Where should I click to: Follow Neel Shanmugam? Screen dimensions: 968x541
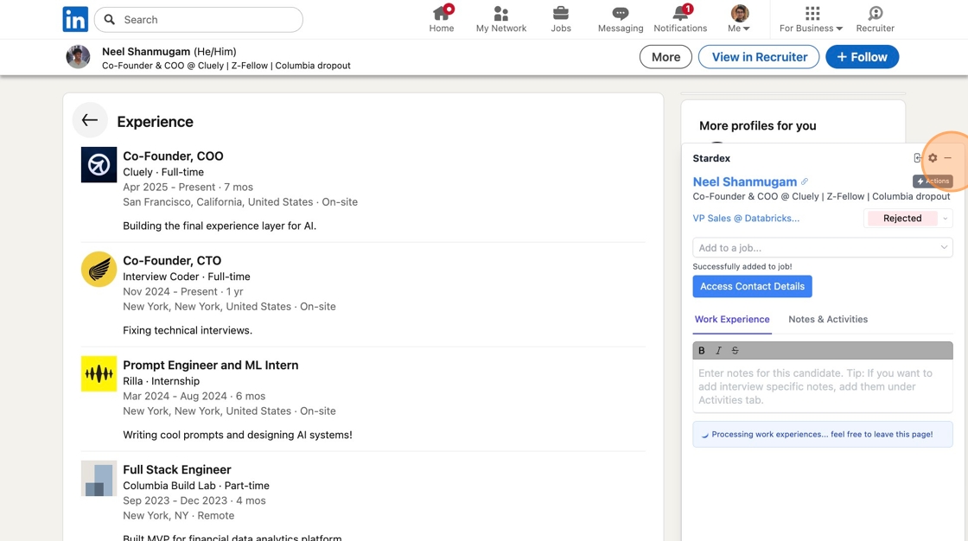[x=862, y=57]
